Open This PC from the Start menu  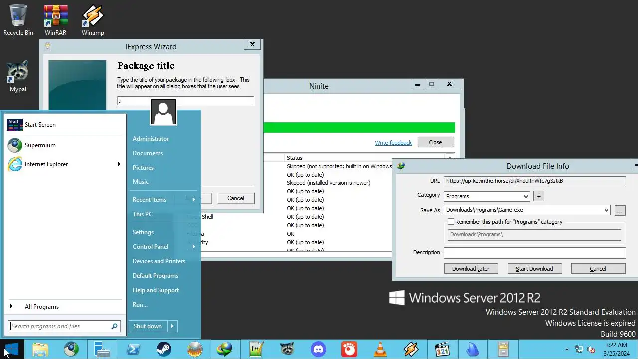pos(143,214)
